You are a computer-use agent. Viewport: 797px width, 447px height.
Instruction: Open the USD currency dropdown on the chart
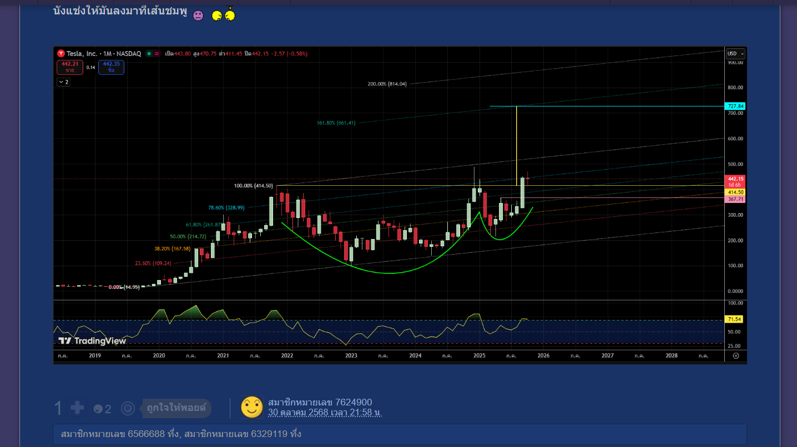click(x=736, y=53)
